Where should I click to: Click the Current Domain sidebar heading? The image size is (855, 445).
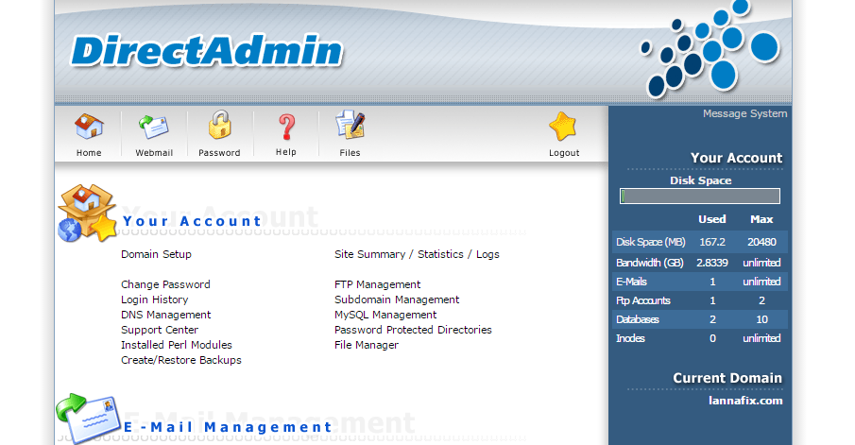point(727,378)
